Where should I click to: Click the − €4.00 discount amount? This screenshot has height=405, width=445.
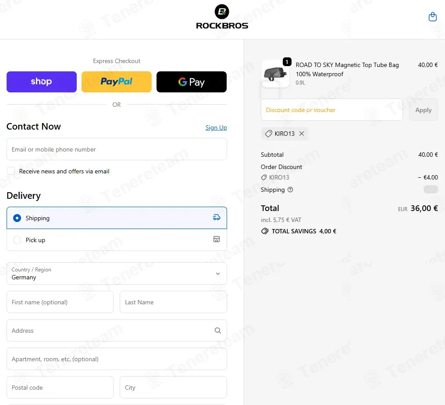[428, 177]
